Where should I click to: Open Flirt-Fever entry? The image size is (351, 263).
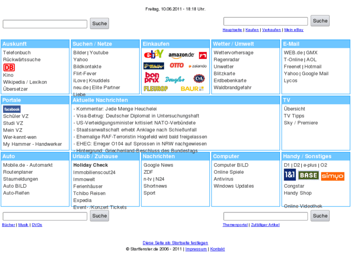click(x=85, y=73)
